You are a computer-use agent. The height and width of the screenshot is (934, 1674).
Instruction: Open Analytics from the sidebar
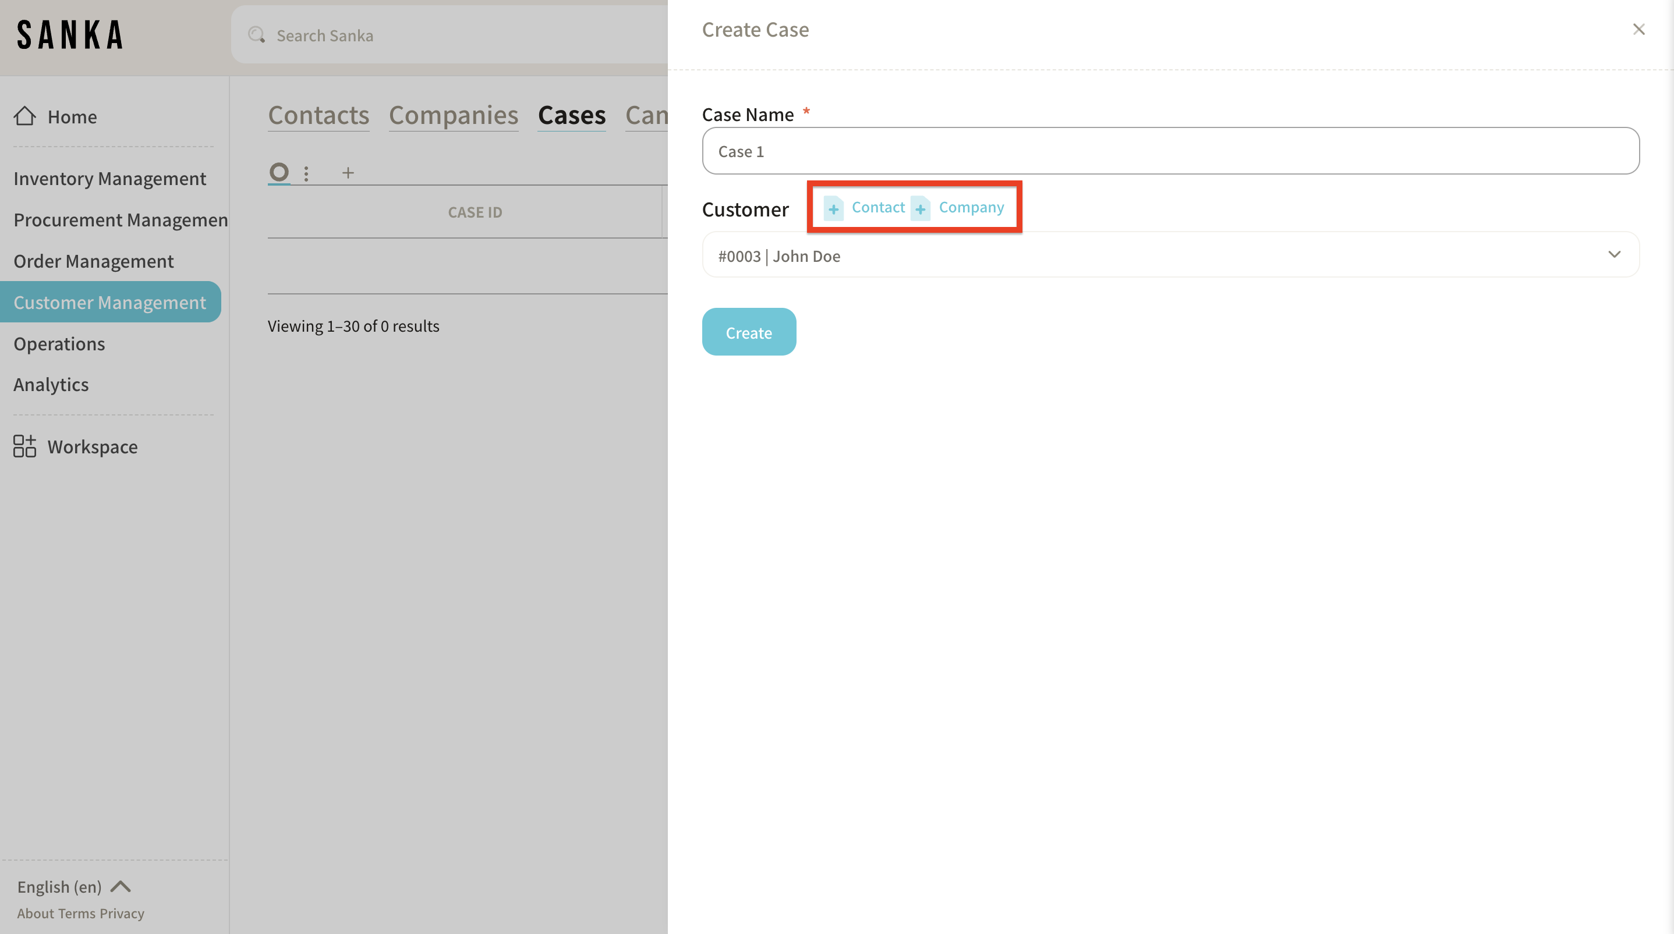click(x=51, y=385)
